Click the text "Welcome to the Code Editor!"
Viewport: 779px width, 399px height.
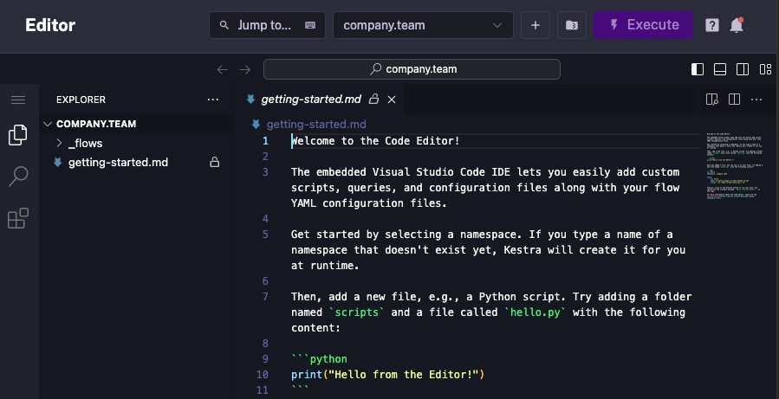click(375, 141)
